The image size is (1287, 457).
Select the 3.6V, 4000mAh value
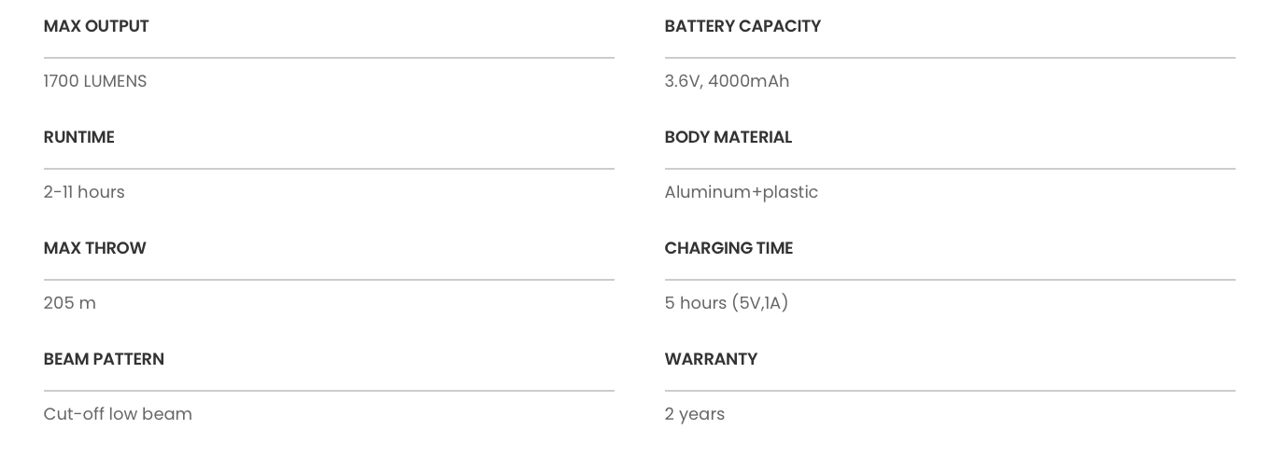(x=727, y=81)
